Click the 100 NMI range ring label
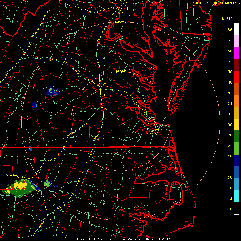Viewport: 241px width, 241px height. coord(120,22)
